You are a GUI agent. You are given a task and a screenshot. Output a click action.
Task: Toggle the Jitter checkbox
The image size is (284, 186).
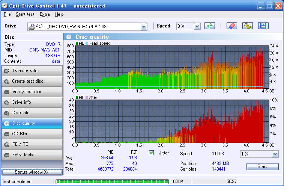coord(151,153)
